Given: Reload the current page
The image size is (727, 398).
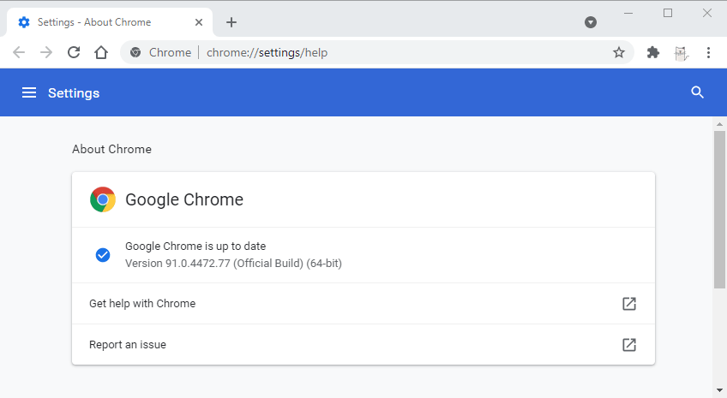Looking at the screenshot, I should (74, 52).
